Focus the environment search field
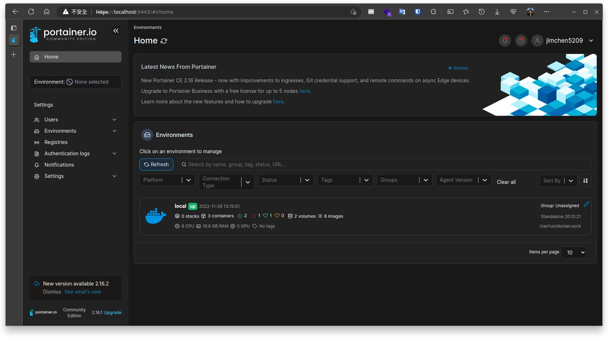608x337 pixels. tap(385, 164)
